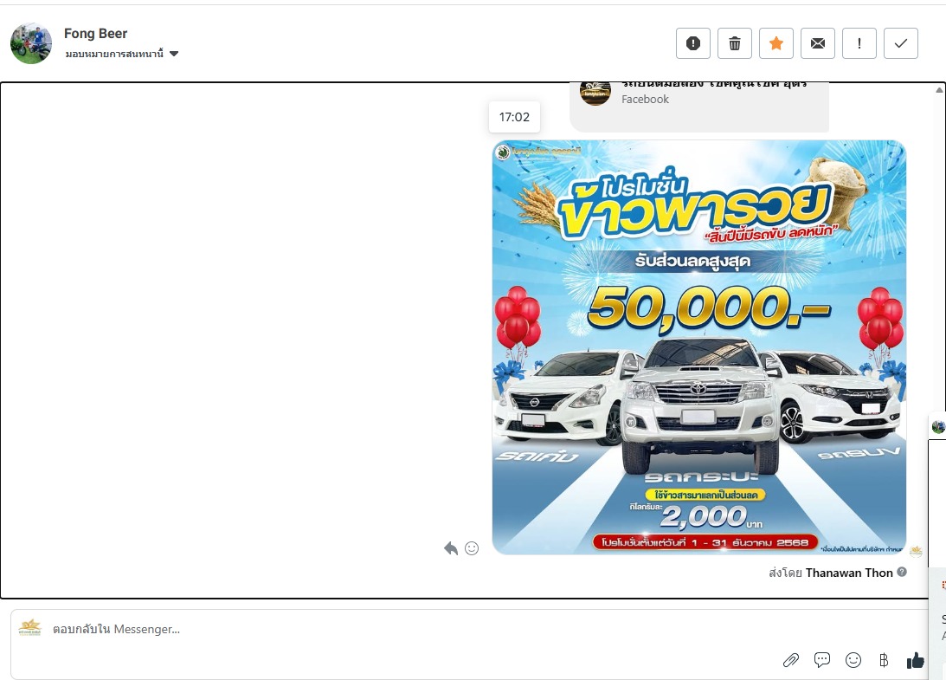Open the car promotion image
The width and height of the screenshot is (946, 680).
[699, 347]
